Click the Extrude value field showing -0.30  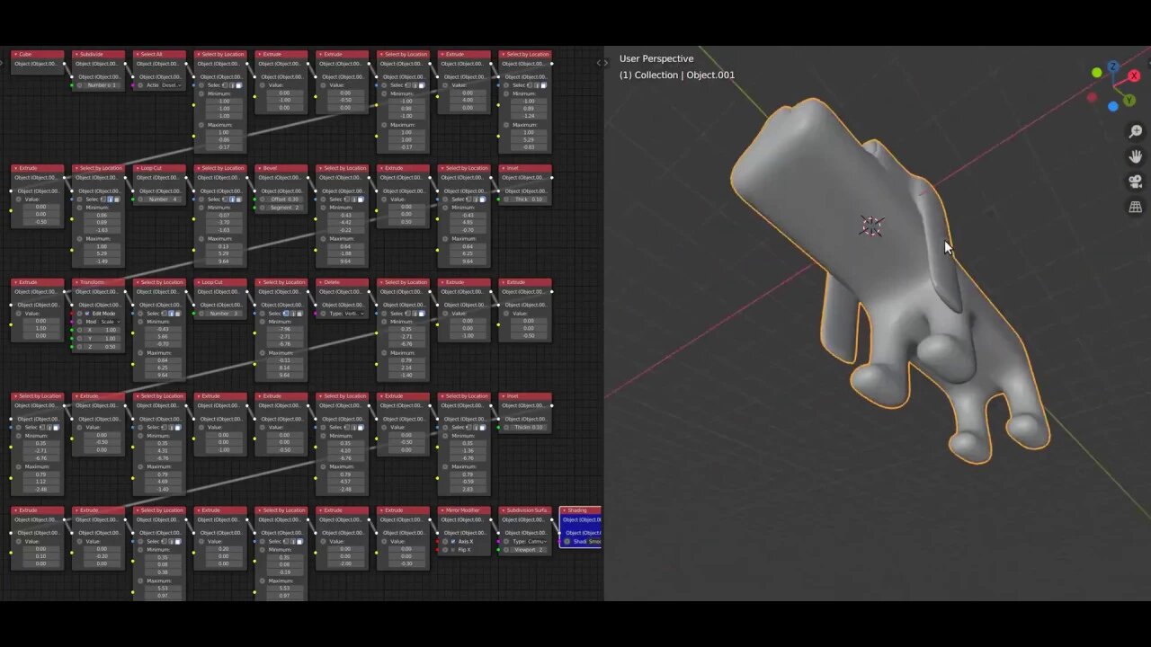pyautogui.click(x=406, y=563)
